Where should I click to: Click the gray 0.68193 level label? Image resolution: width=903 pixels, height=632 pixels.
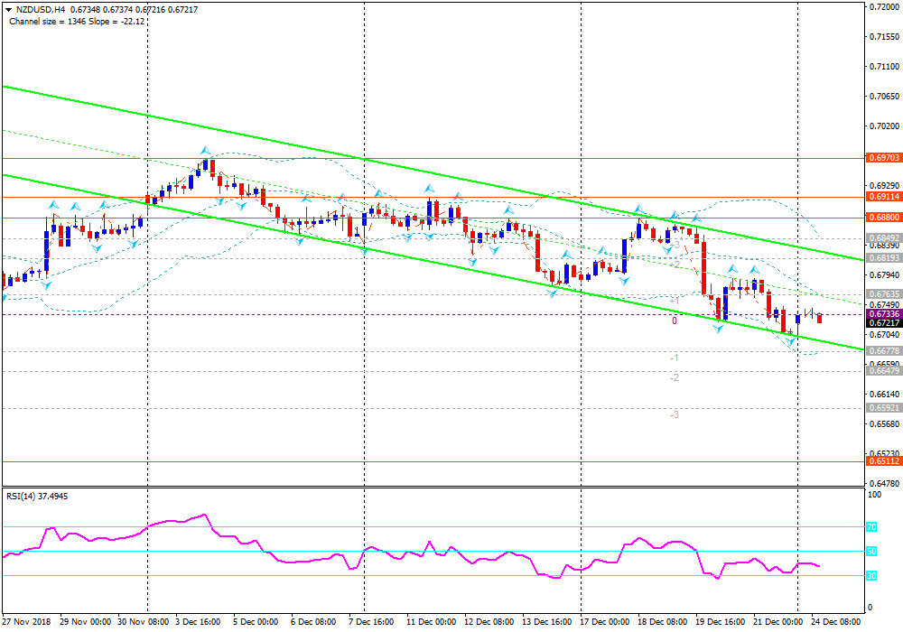[883, 258]
